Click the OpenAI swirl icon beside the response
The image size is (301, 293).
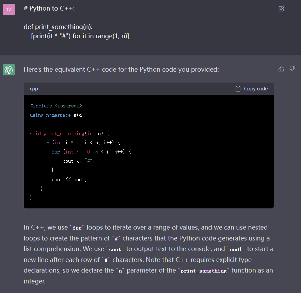coord(9,70)
